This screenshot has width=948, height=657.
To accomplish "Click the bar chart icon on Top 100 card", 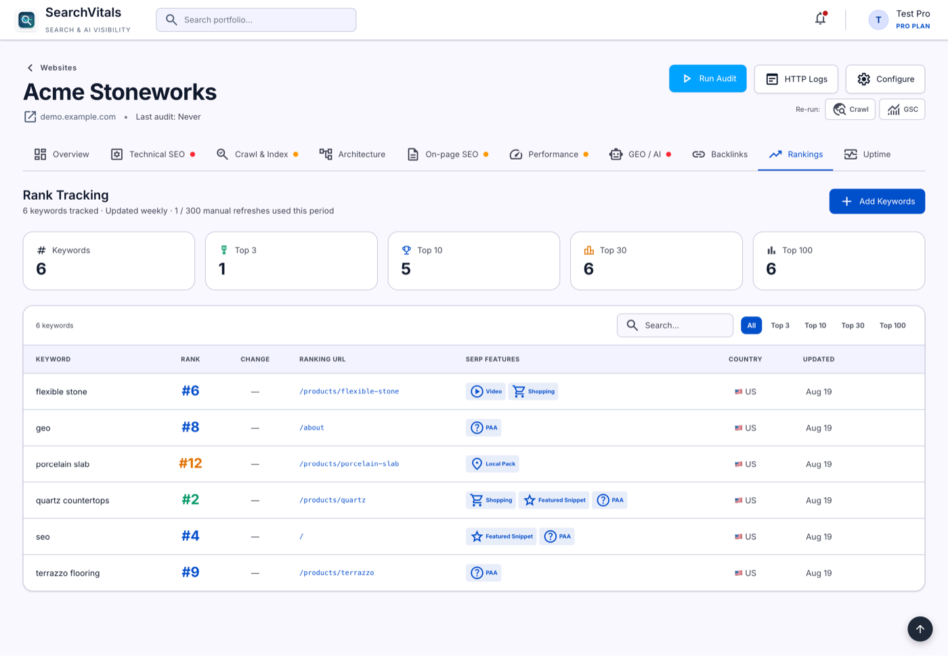I will [771, 250].
